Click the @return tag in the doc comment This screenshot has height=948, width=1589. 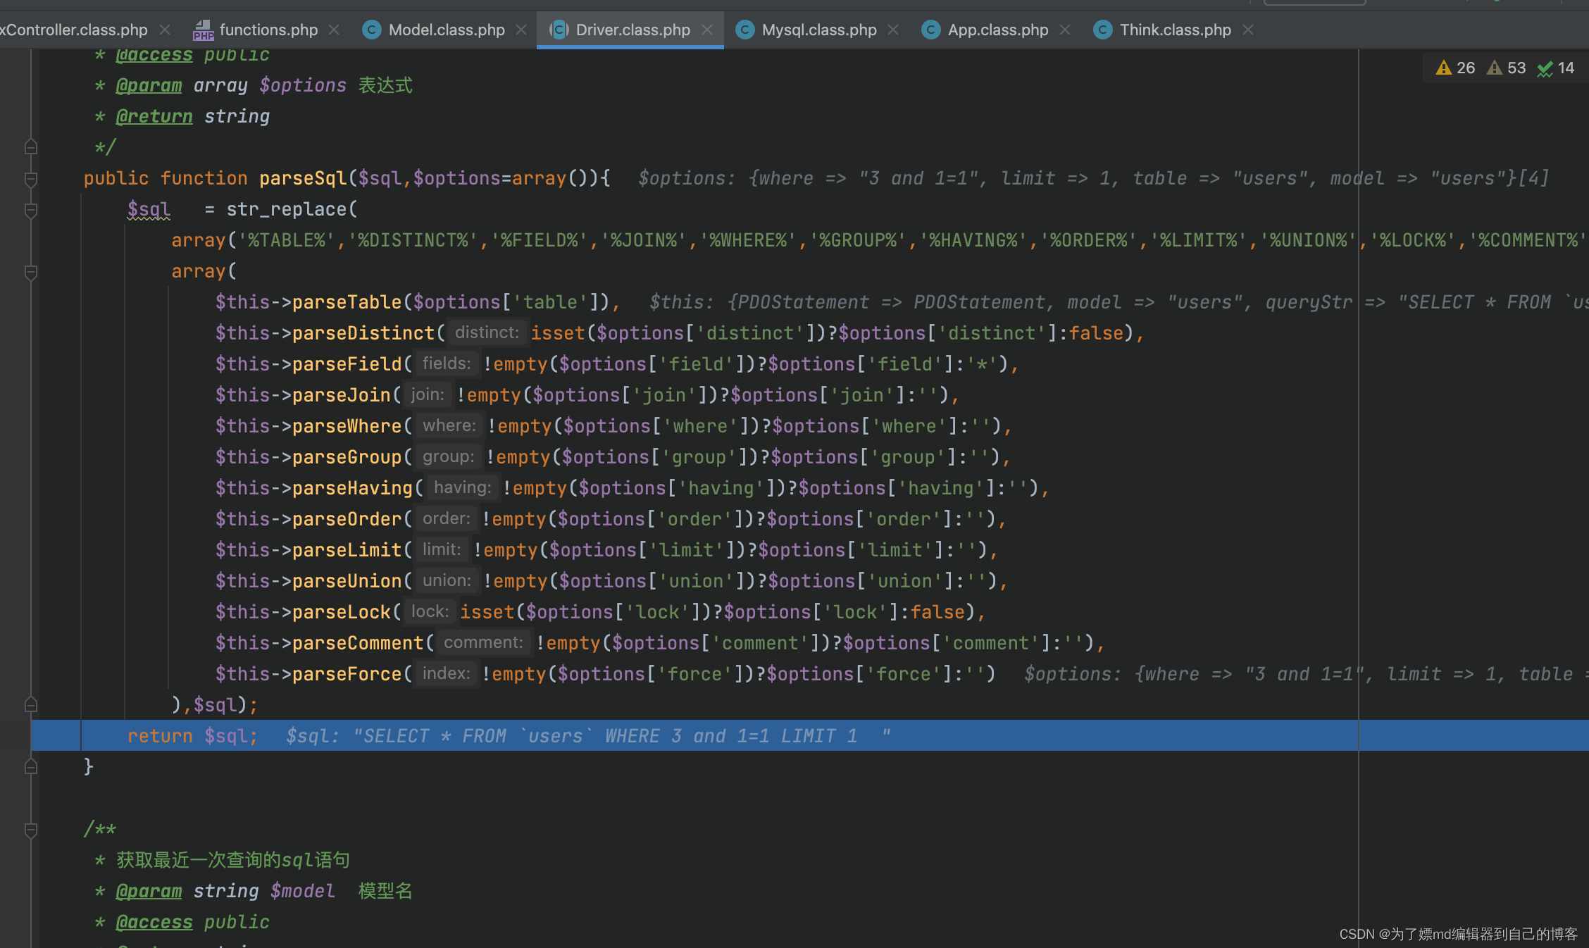coord(154,116)
